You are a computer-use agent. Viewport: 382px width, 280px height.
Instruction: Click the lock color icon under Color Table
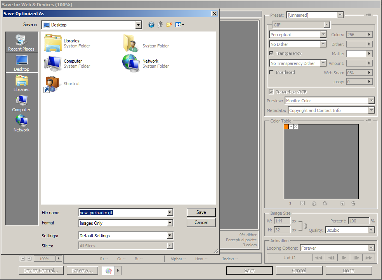coord(325,203)
